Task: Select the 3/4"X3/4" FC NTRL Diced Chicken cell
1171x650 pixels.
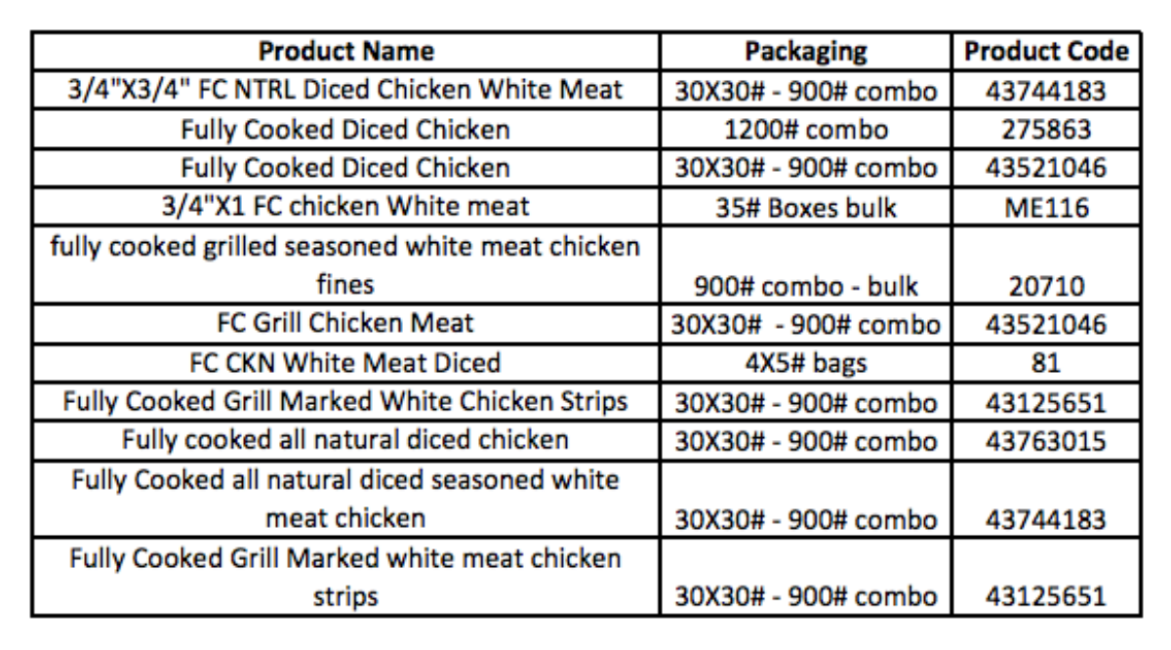Action: tap(347, 90)
